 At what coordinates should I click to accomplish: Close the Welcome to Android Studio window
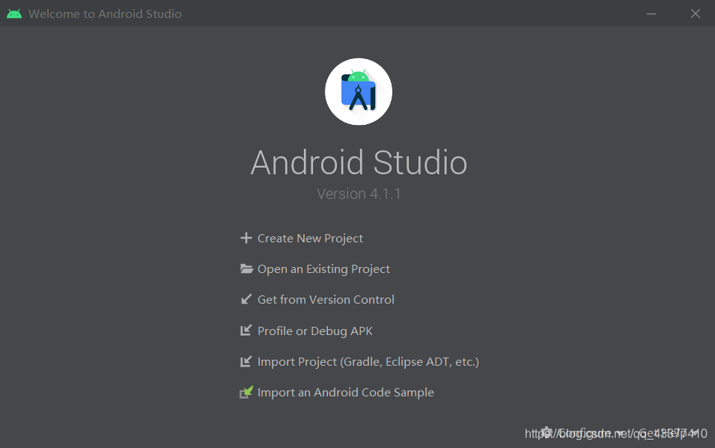(696, 13)
